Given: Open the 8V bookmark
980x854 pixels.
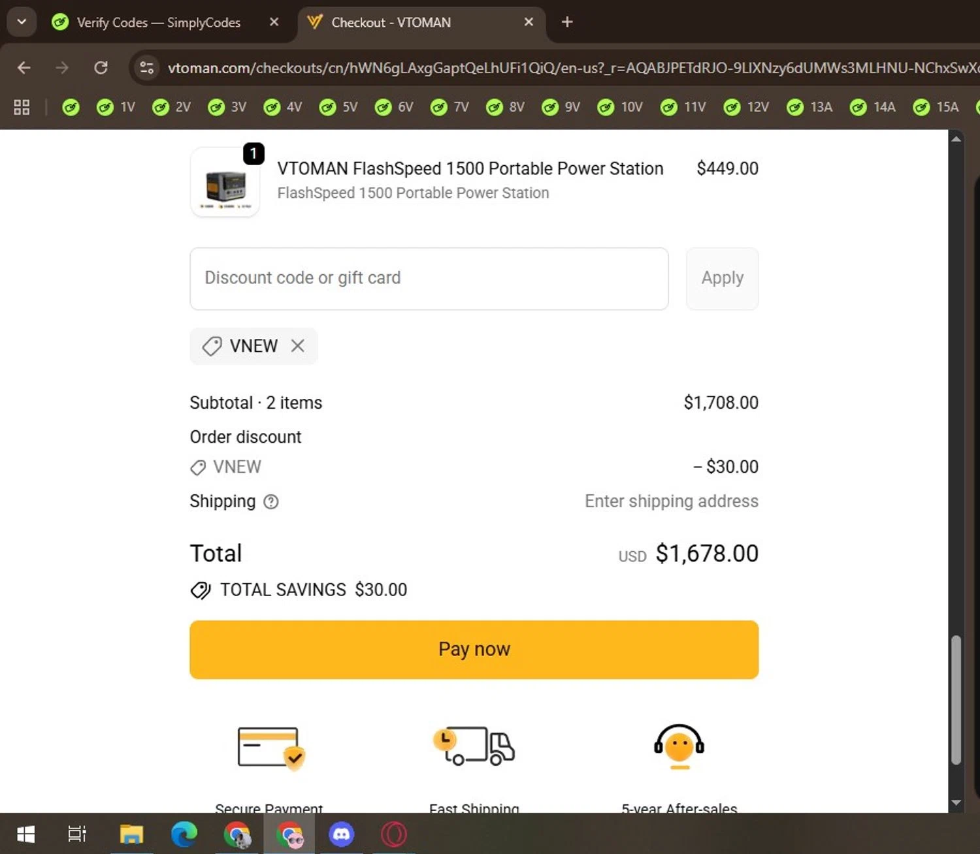Looking at the screenshot, I should [x=504, y=107].
